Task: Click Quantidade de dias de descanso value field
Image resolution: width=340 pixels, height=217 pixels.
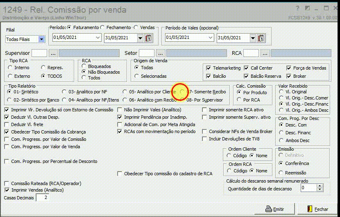Action: pyautogui.click(x=309, y=188)
